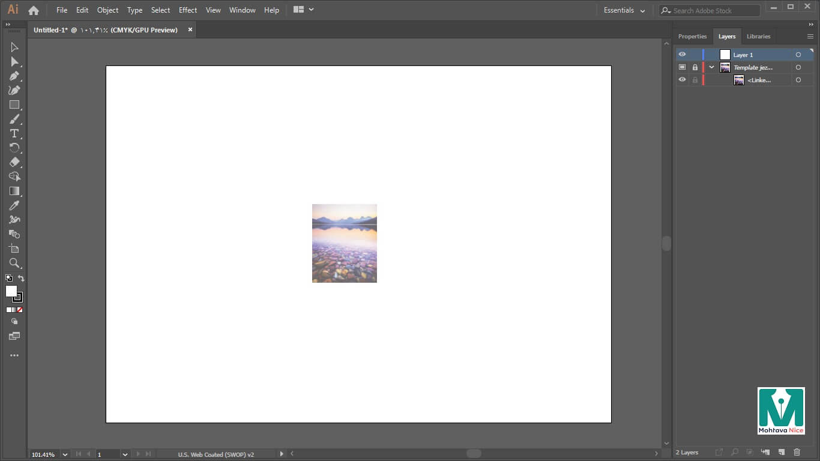Click the Home button

click(34, 10)
